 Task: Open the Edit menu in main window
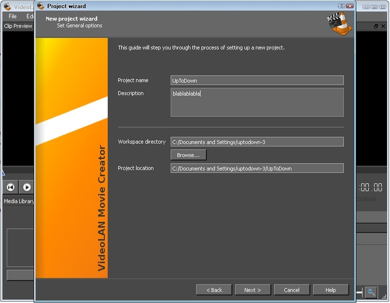(30, 16)
